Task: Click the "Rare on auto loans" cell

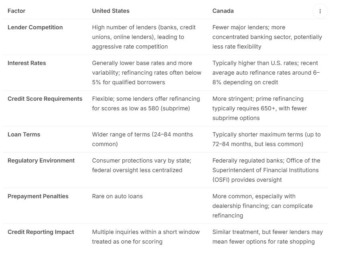Action: [x=118, y=196]
